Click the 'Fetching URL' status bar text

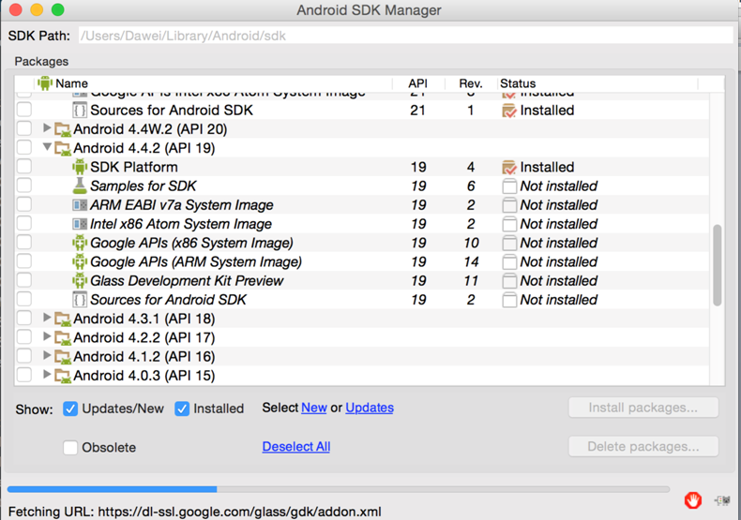(x=195, y=512)
